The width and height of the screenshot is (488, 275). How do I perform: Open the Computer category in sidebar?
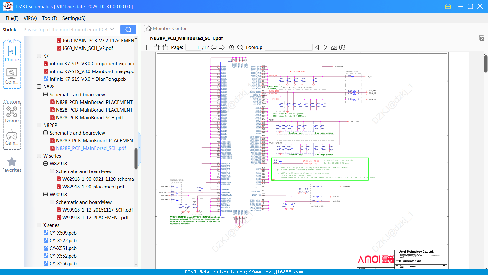tap(12, 76)
